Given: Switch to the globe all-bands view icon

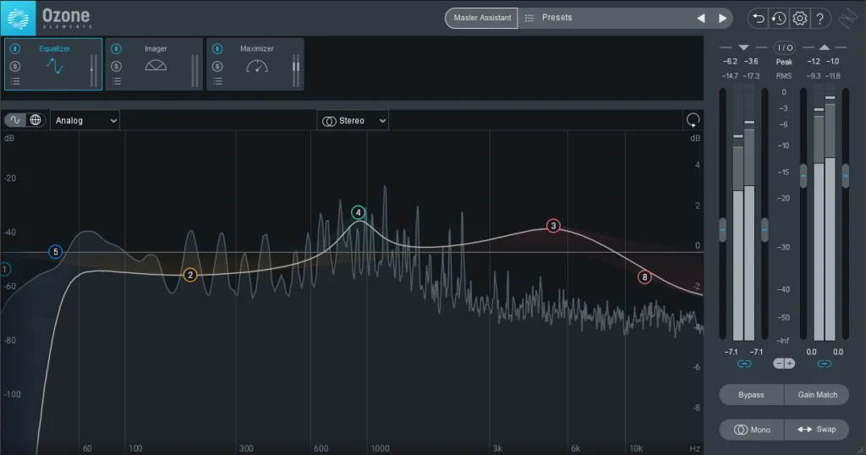Looking at the screenshot, I should 36,120.
